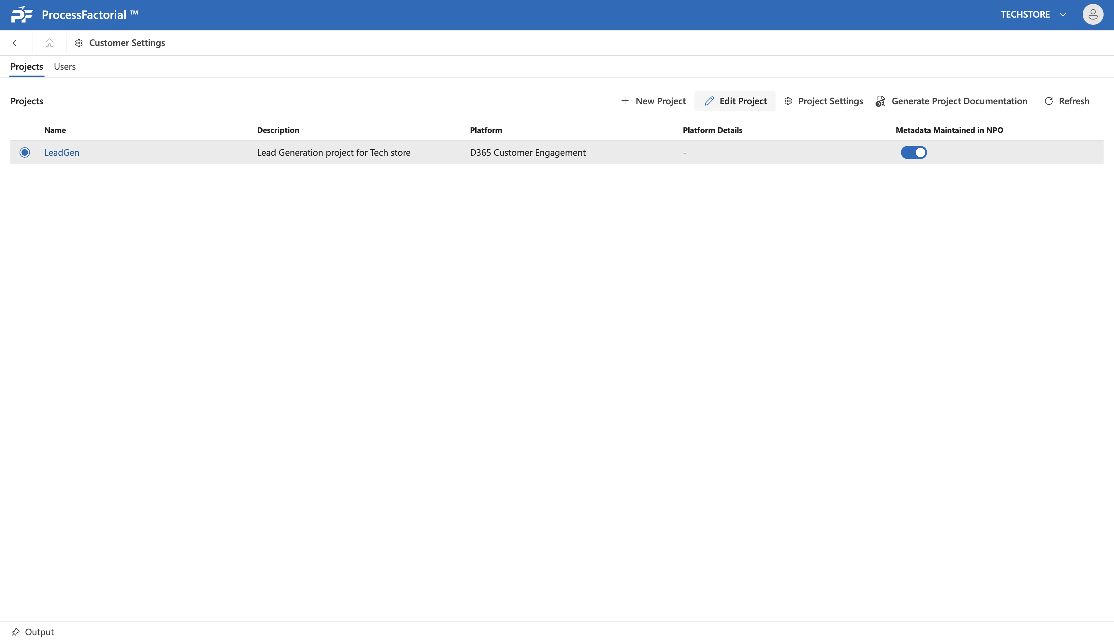Expand the TECHSTORE customer dropdown
This screenshot has height=643, width=1114.
[x=1063, y=15]
